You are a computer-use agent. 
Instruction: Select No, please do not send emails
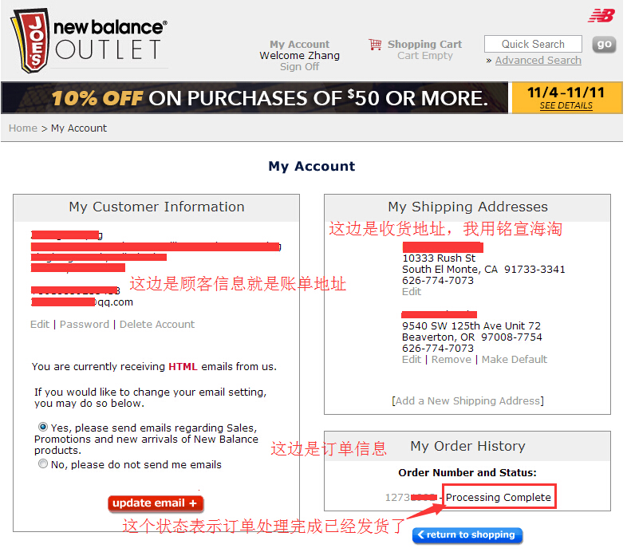43,463
